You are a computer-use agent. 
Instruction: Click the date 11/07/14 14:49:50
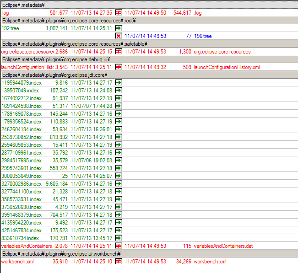click(146, 13)
